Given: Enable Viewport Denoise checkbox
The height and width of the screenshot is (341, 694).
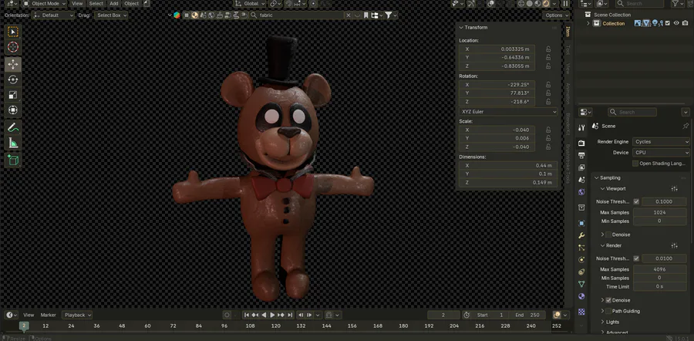Looking at the screenshot, I should tap(608, 235).
